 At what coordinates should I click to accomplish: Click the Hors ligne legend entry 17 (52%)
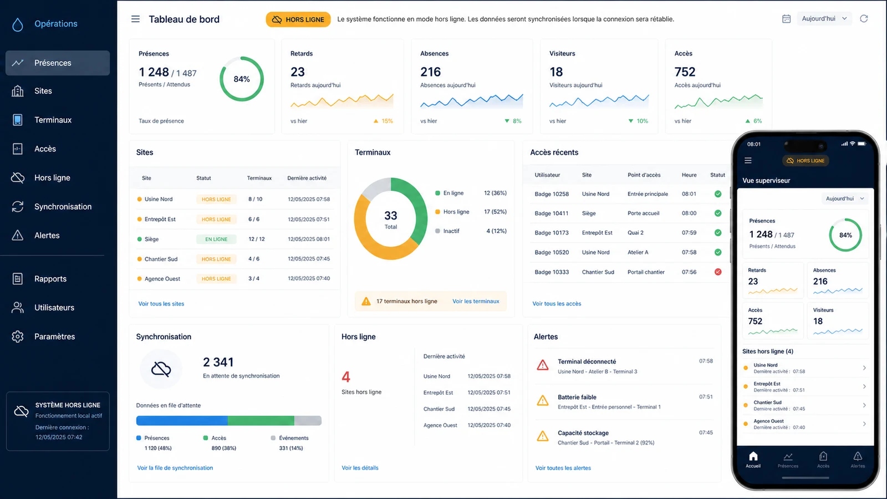click(471, 212)
